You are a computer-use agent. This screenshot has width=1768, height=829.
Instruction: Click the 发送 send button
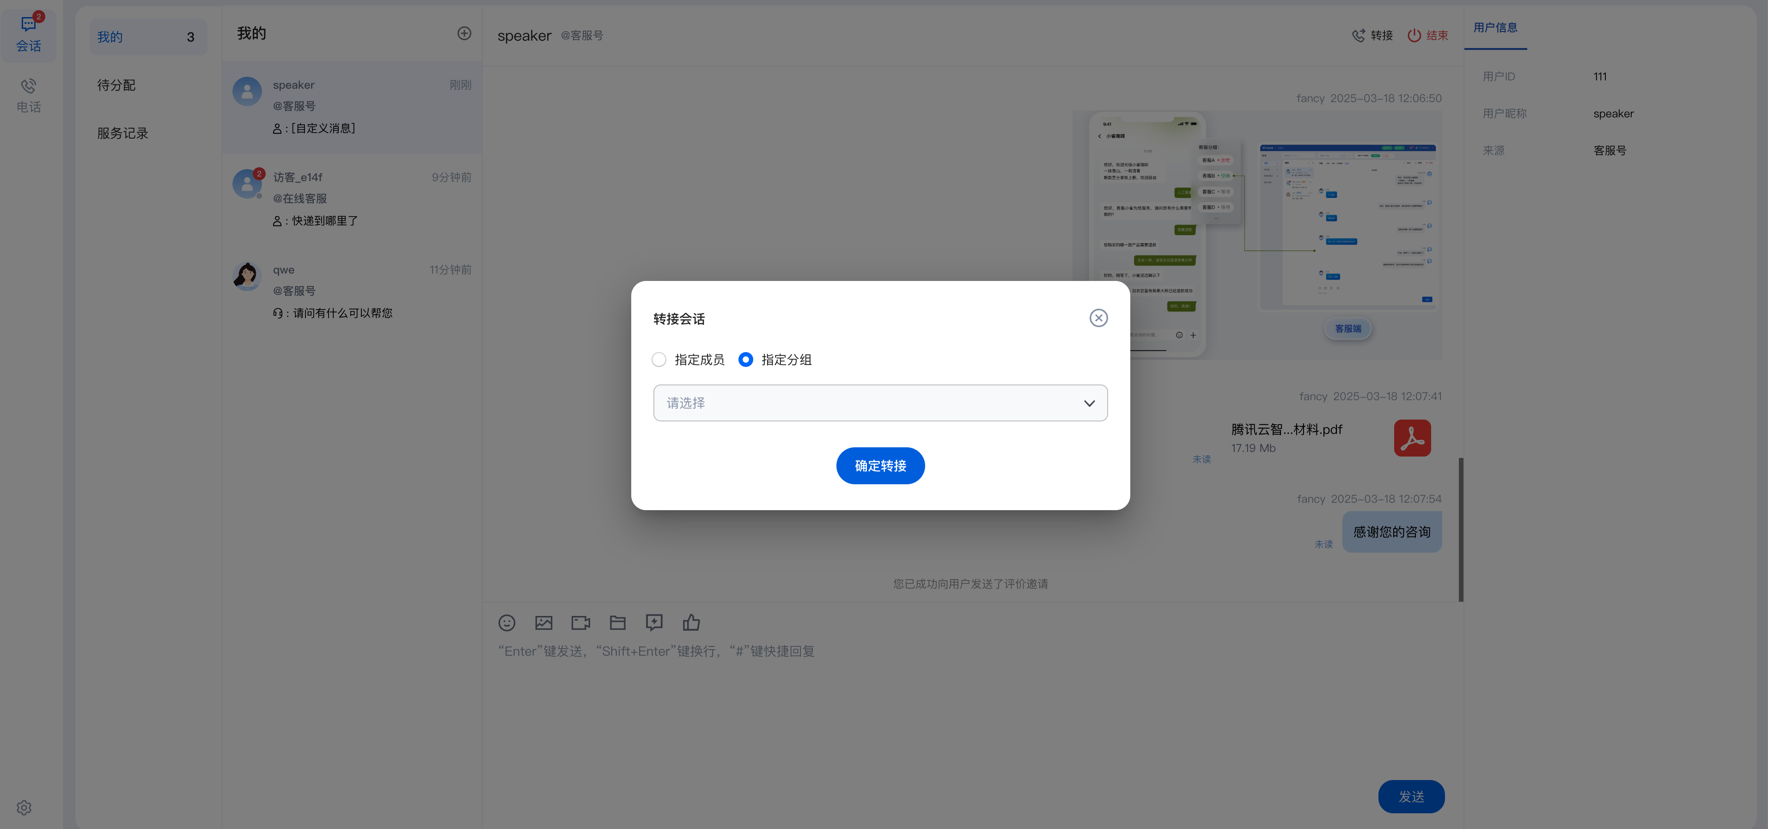(x=1411, y=796)
